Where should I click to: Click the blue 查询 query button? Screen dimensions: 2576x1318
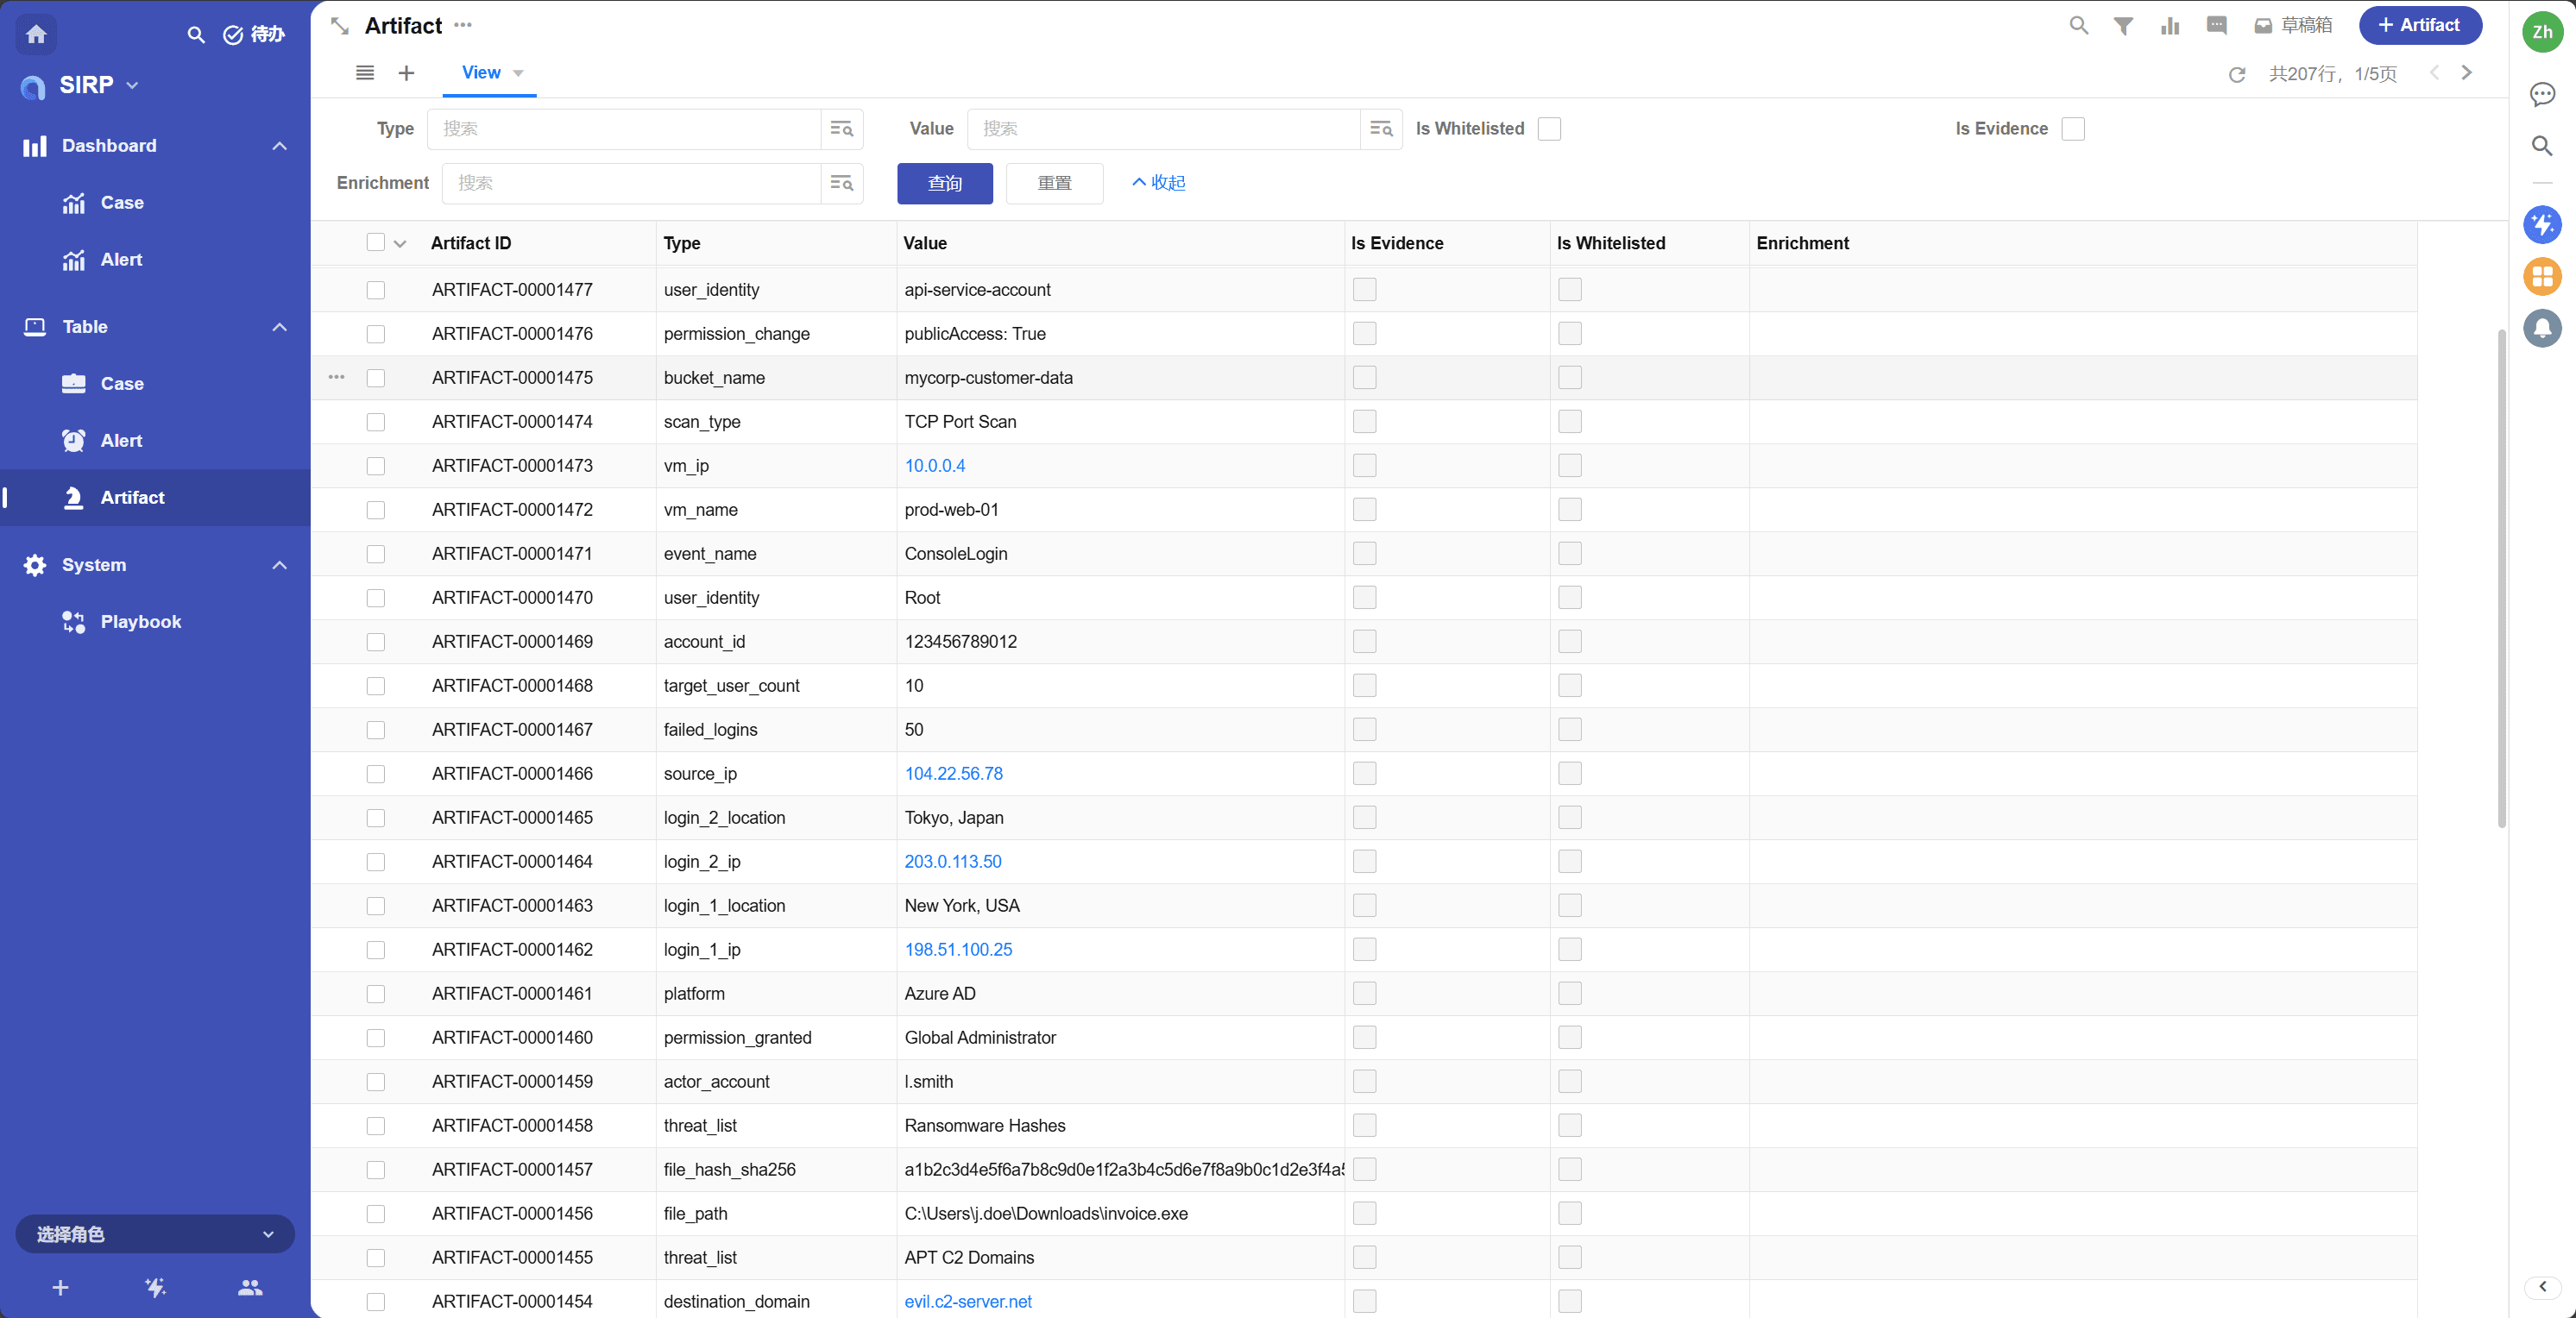tap(944, 184)
